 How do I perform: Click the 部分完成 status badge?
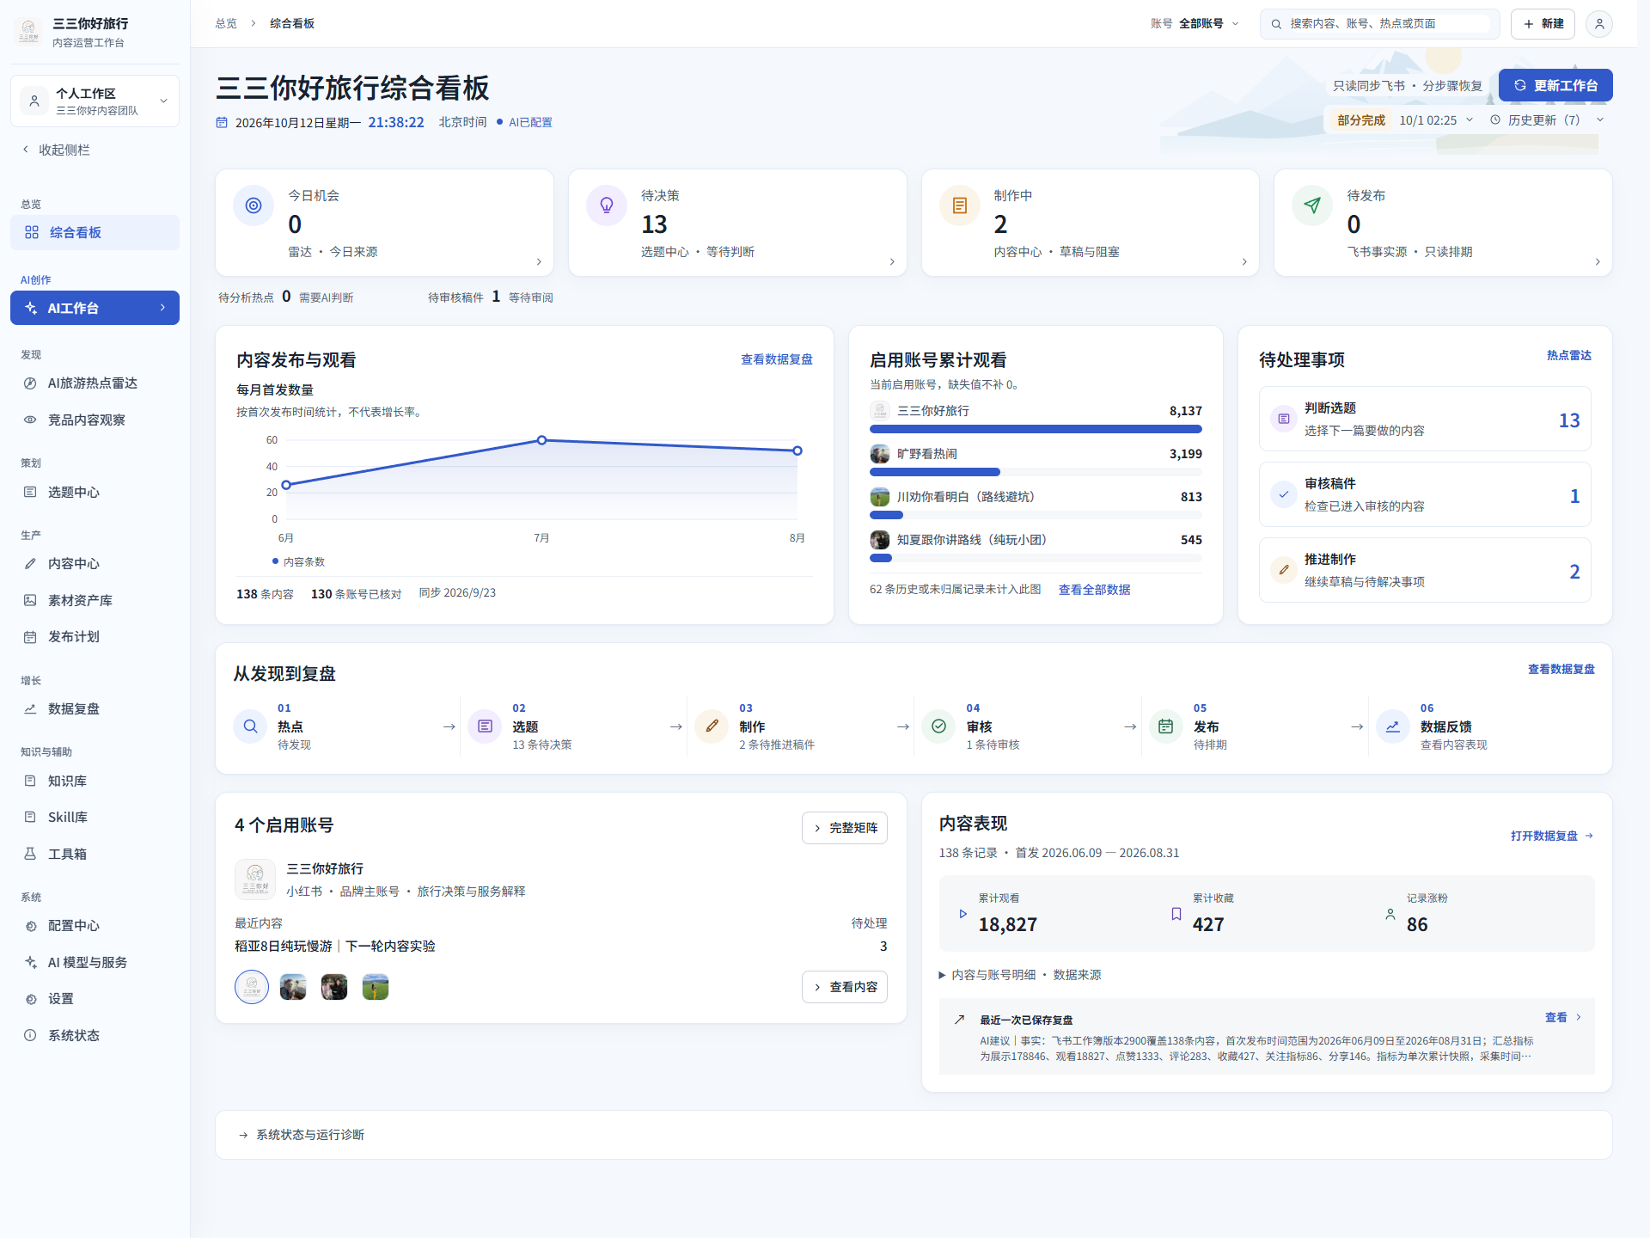[x=1361, y=120]
